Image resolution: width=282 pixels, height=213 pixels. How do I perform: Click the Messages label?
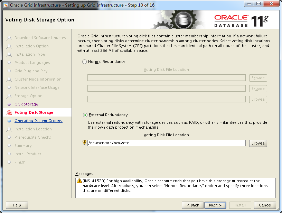(x=85, y=174)
